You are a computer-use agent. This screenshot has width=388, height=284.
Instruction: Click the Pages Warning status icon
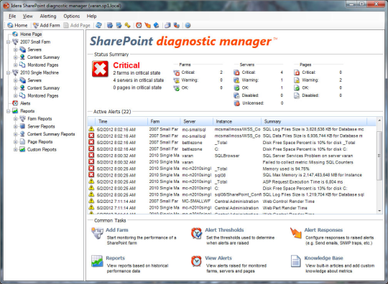point(297,80)
